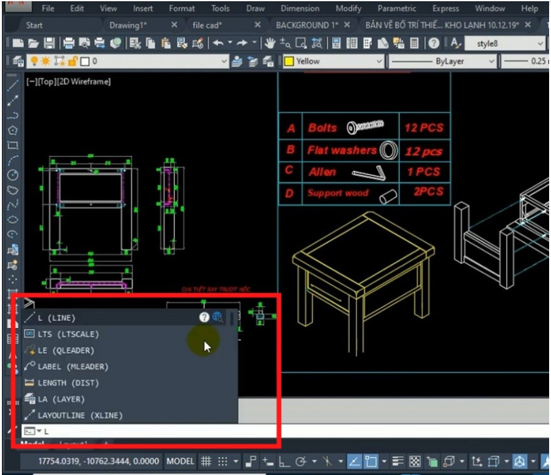Select the Line tool in left toolbar
Viewport: 551px width, 475px height.
pyautogui.click(x=13, y=84)
